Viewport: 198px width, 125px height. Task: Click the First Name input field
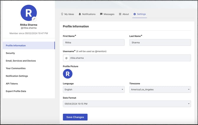point(94,42)
